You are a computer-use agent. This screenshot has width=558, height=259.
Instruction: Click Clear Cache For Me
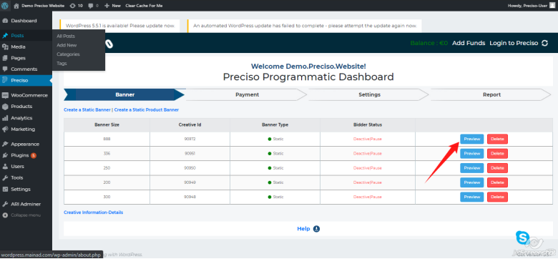(144, 6)
